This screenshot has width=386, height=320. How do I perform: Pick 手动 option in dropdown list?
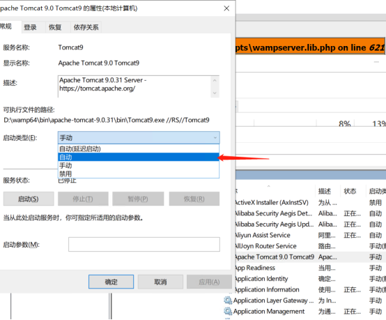tap(139, 165)
